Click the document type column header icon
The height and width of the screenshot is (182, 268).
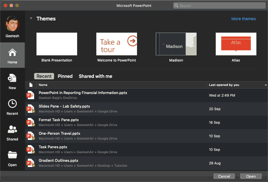31,85
